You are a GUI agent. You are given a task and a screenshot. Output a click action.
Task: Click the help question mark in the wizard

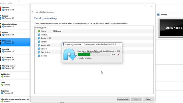click(x=145, y=6)
